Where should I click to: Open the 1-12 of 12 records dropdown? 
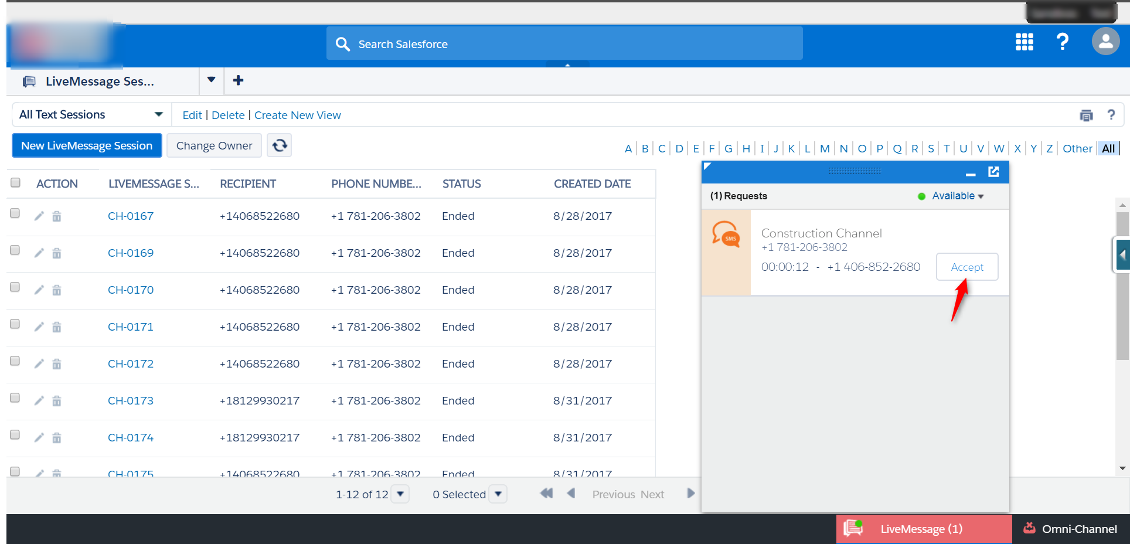[x=400, y=494]
